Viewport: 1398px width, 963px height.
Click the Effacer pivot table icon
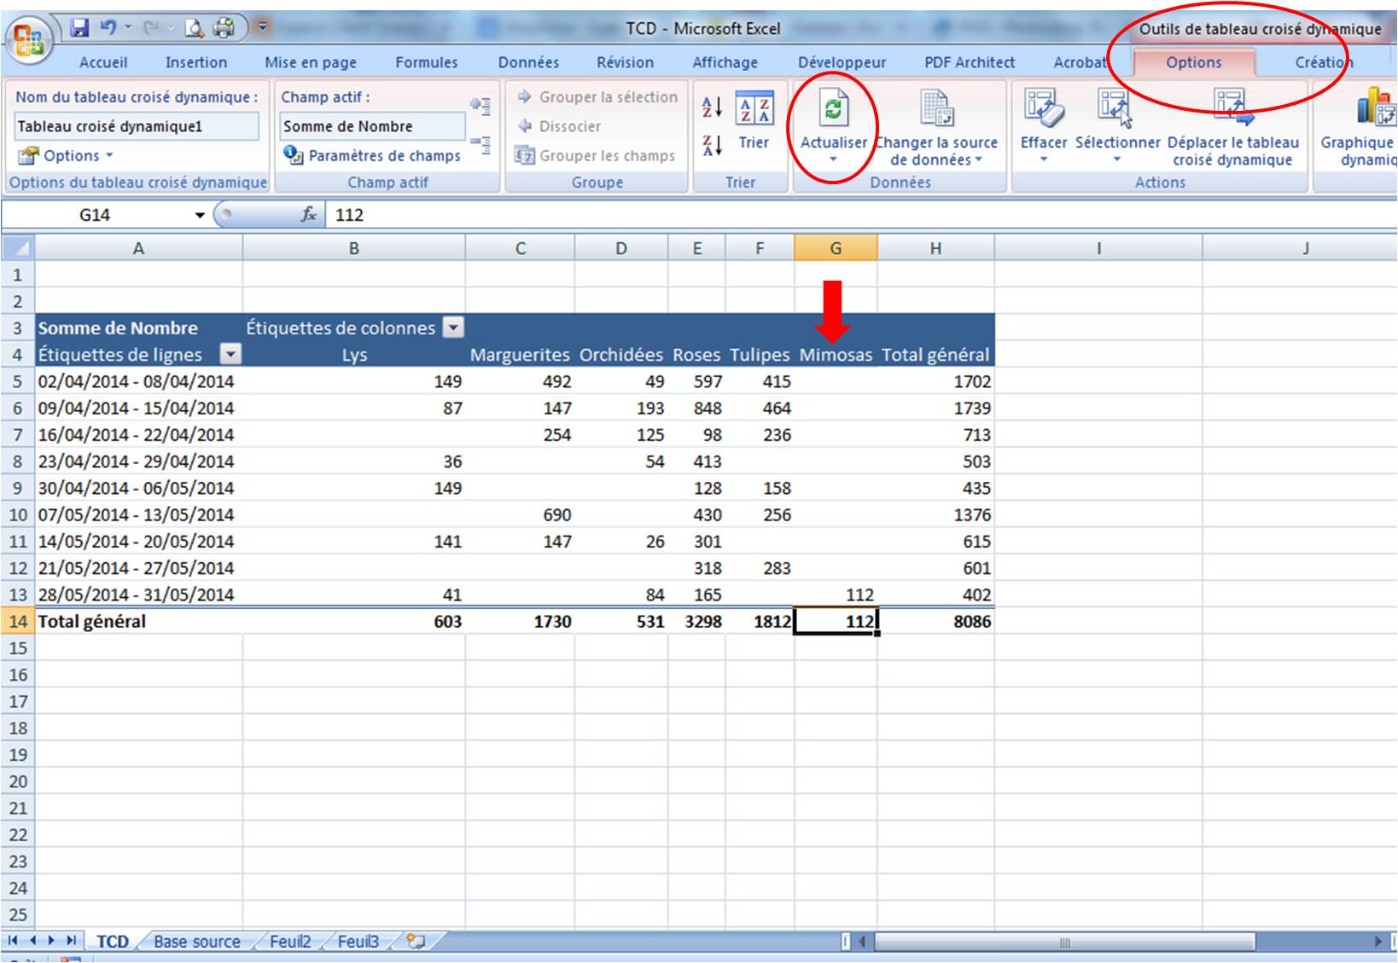pos(1044,108)
